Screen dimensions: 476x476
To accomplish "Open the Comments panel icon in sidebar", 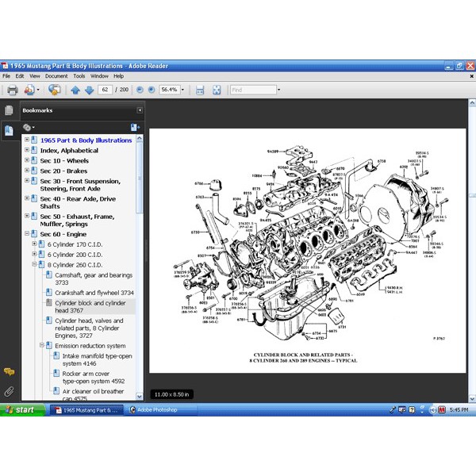I will point(9,371).
